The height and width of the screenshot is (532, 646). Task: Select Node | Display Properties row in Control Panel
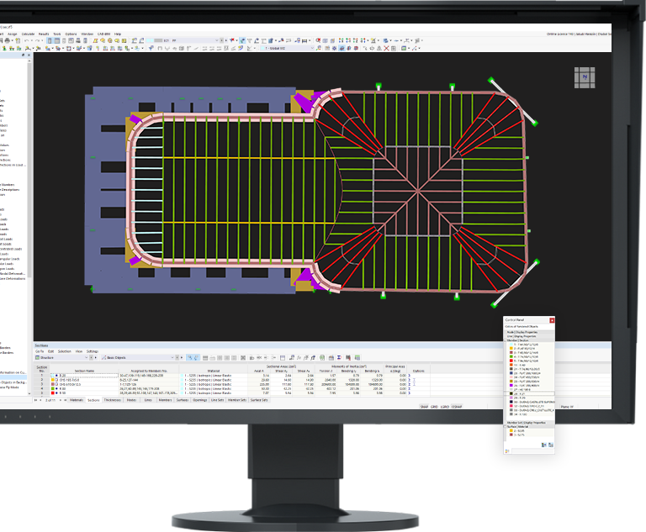point(529,332)
